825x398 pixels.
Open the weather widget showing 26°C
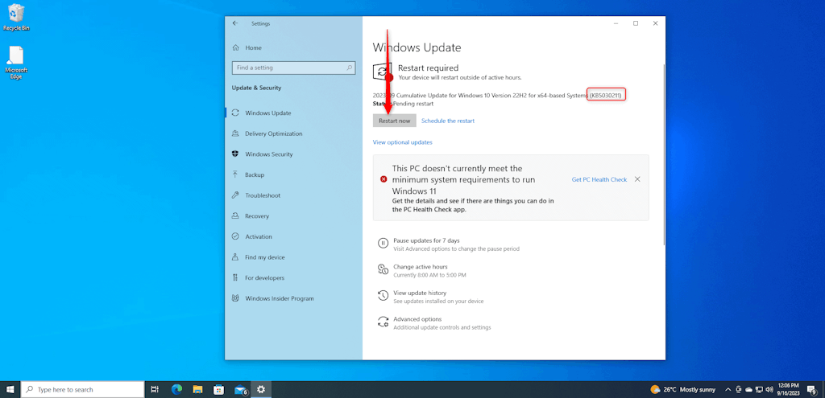(683, 390)
